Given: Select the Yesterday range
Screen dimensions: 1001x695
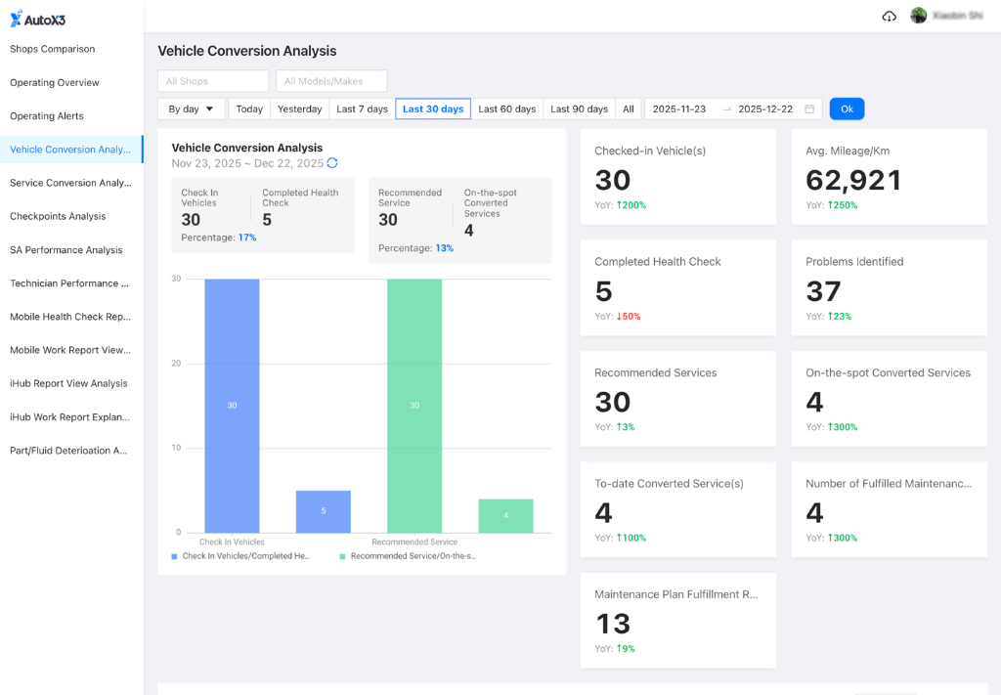Looking at the screenshot, I should tap(299, 109).
